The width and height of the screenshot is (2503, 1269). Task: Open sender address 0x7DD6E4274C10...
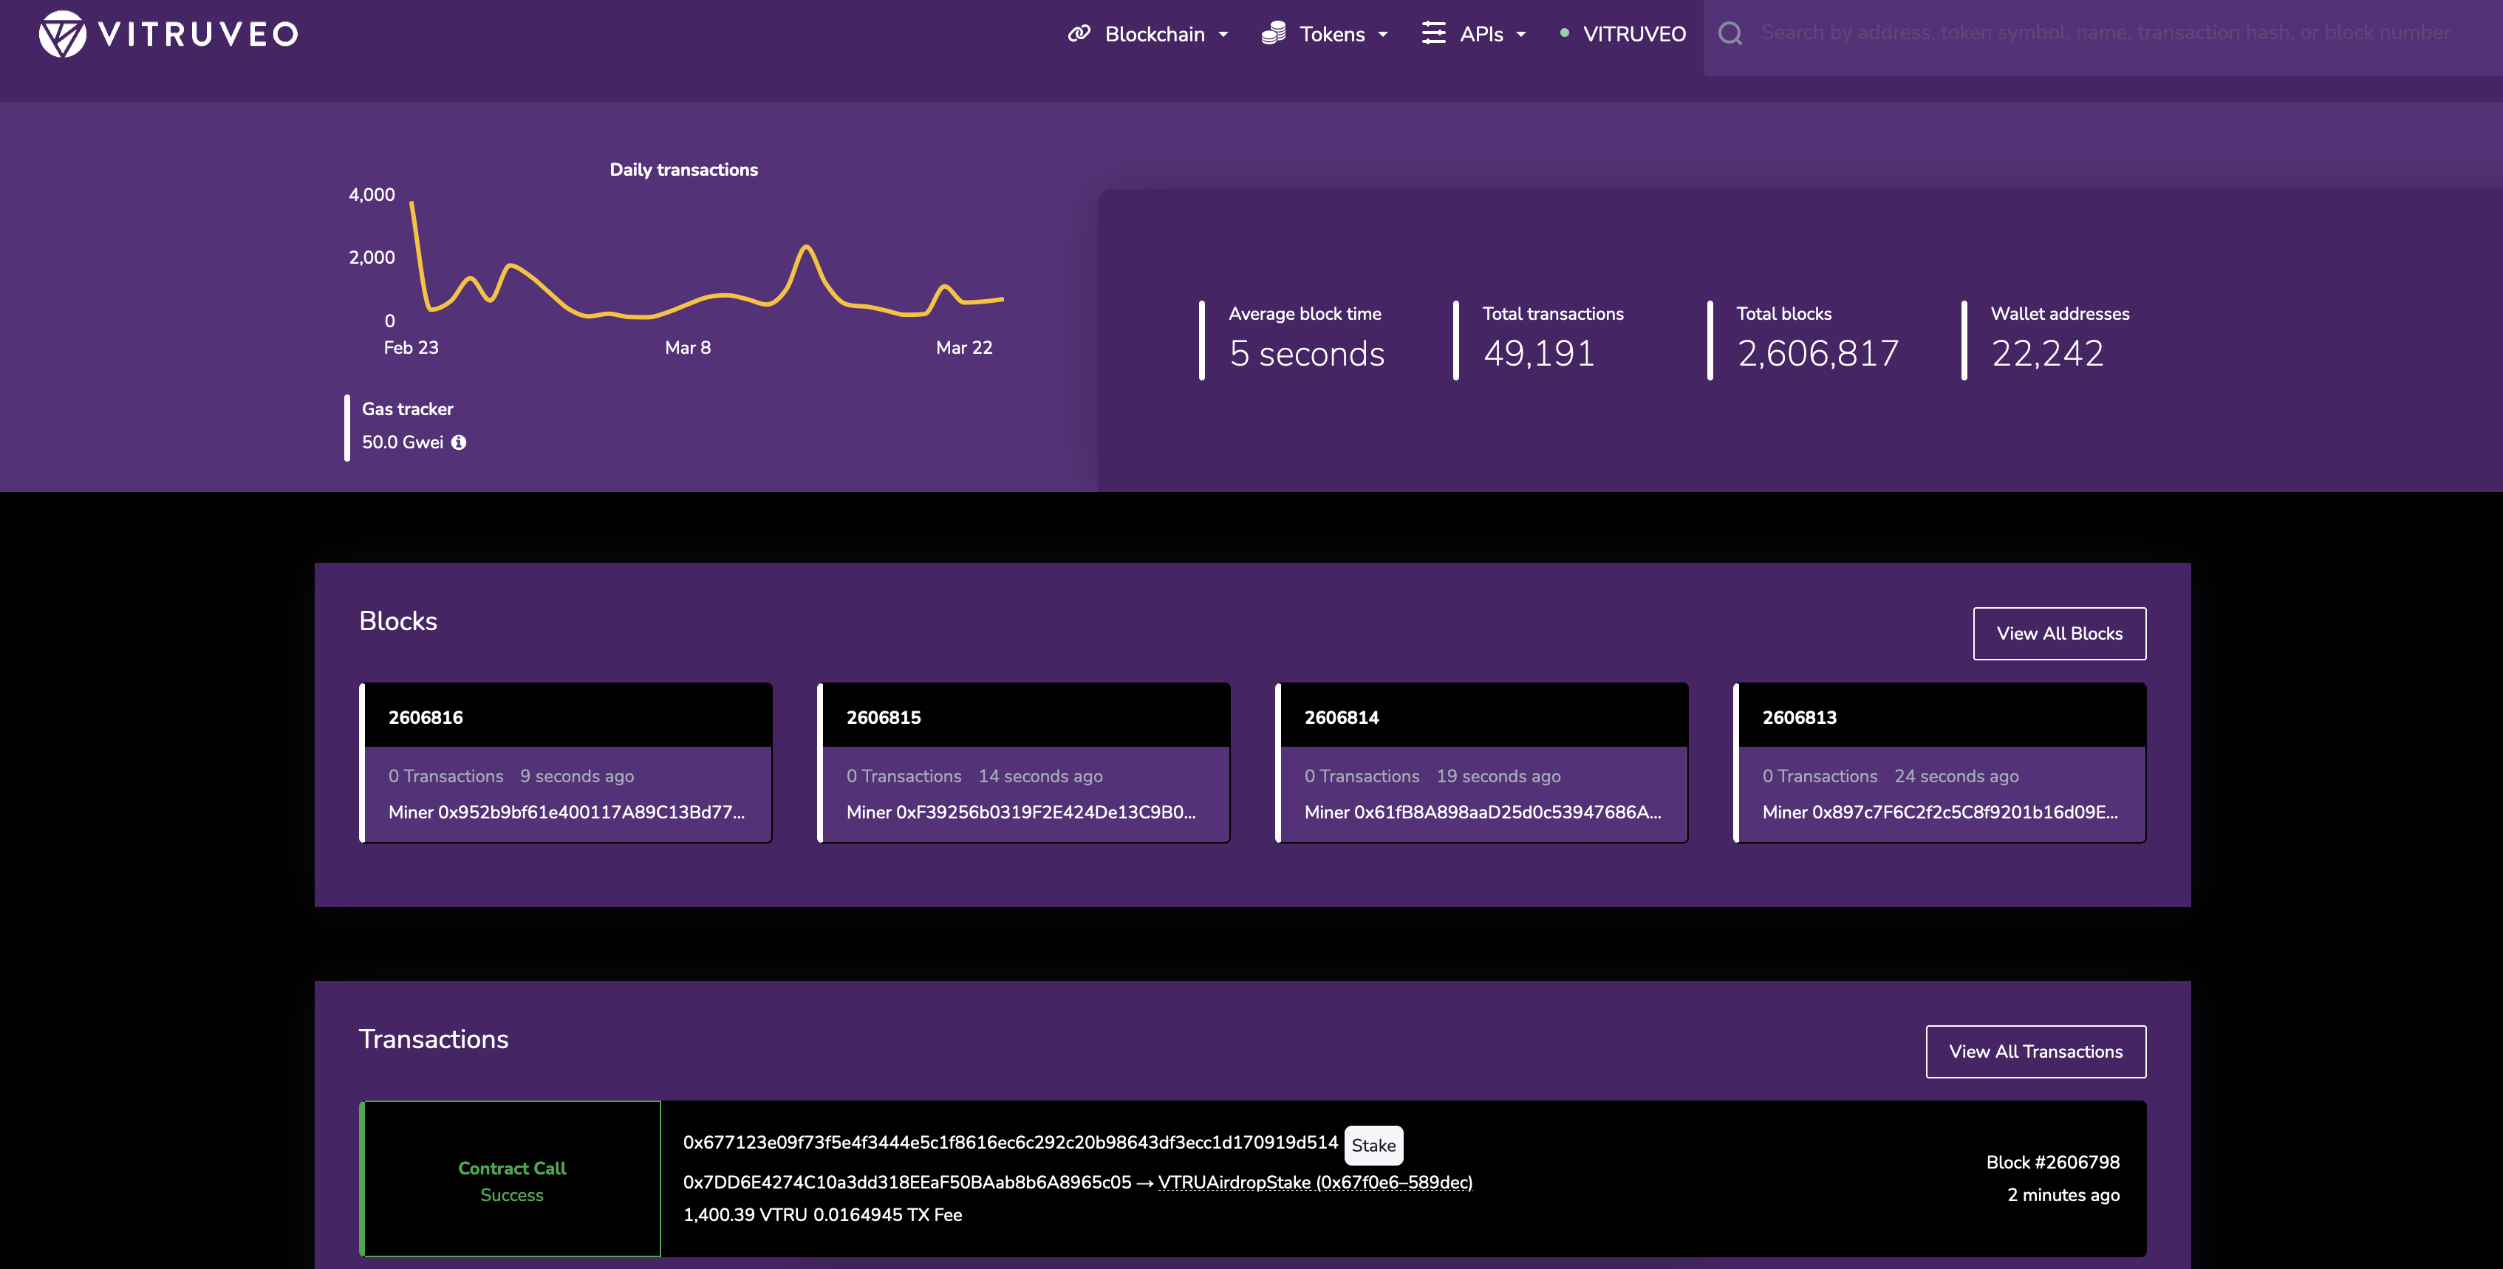907,1183
